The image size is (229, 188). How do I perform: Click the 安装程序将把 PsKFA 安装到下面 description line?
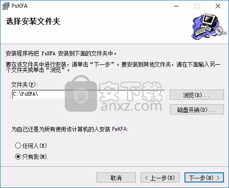(x=61, y=53)
